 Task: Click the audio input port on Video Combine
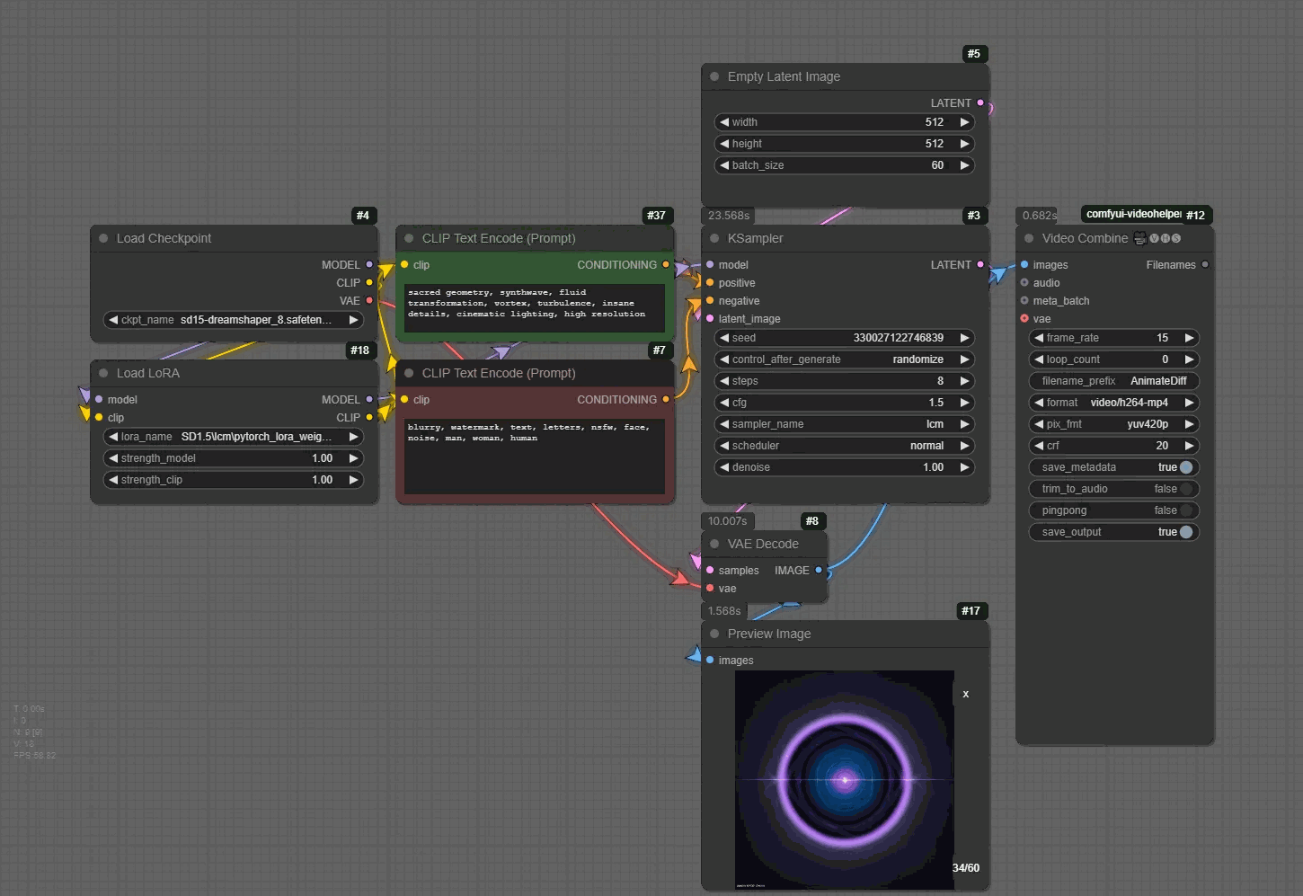point(1024,282)
